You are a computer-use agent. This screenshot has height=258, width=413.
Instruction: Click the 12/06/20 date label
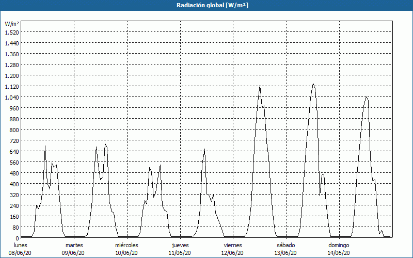[233, 253]
